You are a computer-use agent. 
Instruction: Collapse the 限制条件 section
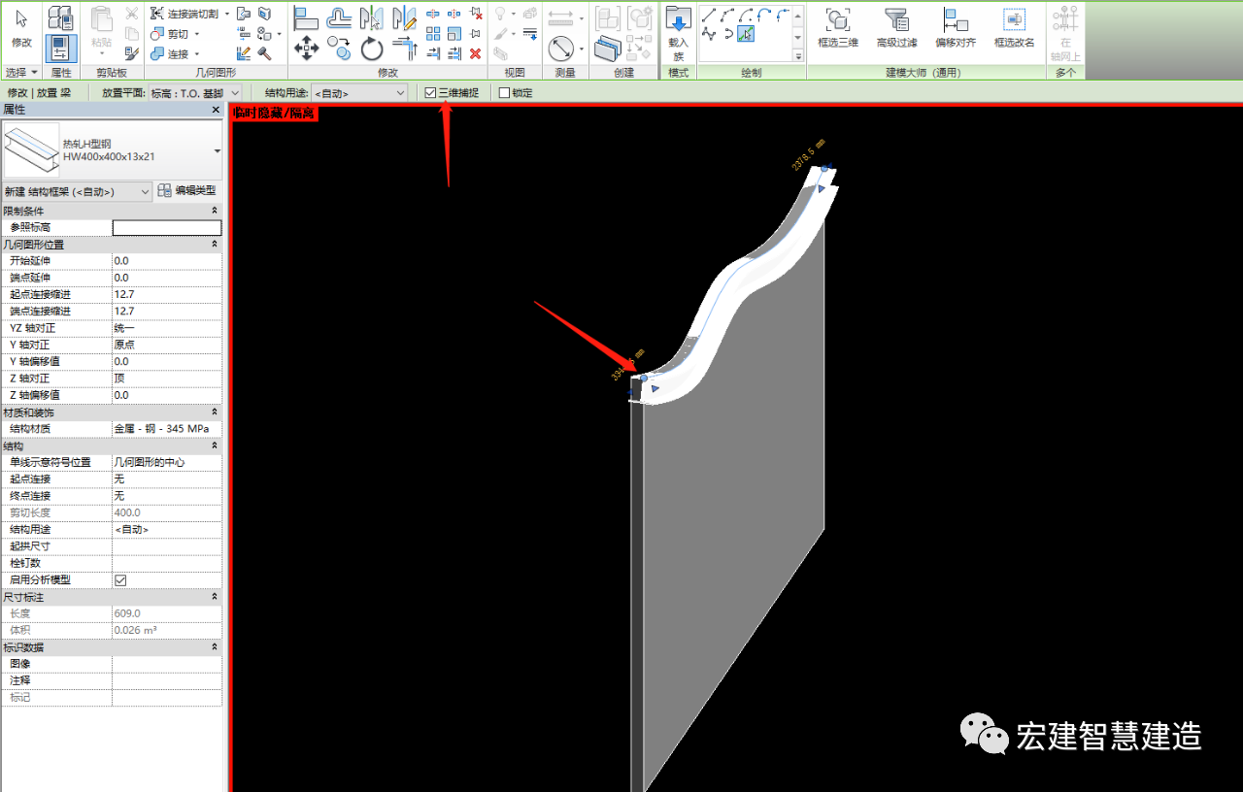point(214,211)
